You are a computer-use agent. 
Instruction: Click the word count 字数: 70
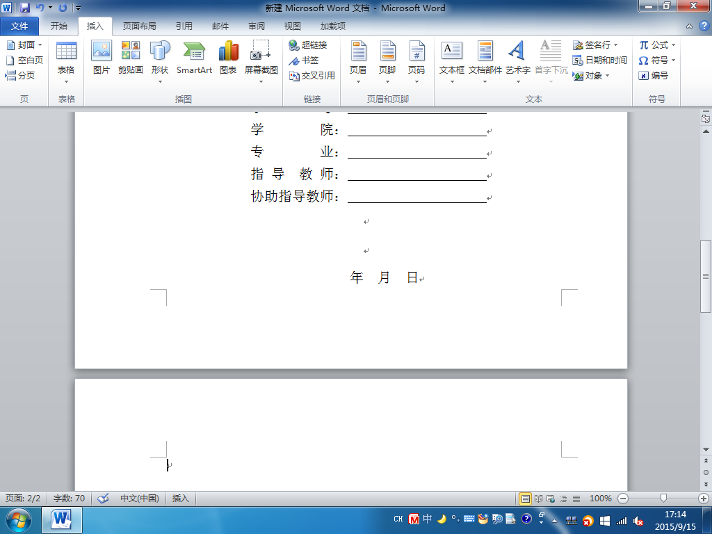pyautogui.click(x=69, y=498)
